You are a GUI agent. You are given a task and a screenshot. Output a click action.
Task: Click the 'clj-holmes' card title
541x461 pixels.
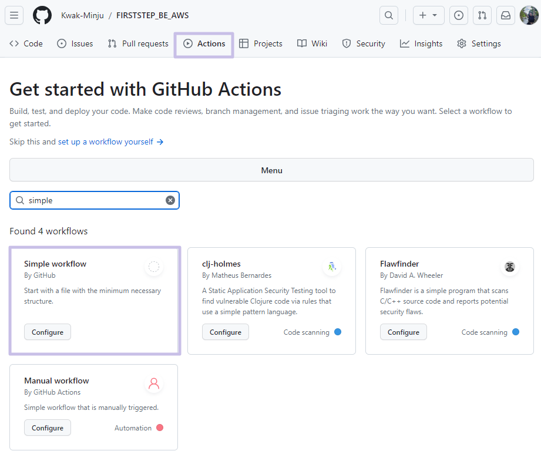coord(221,264)
